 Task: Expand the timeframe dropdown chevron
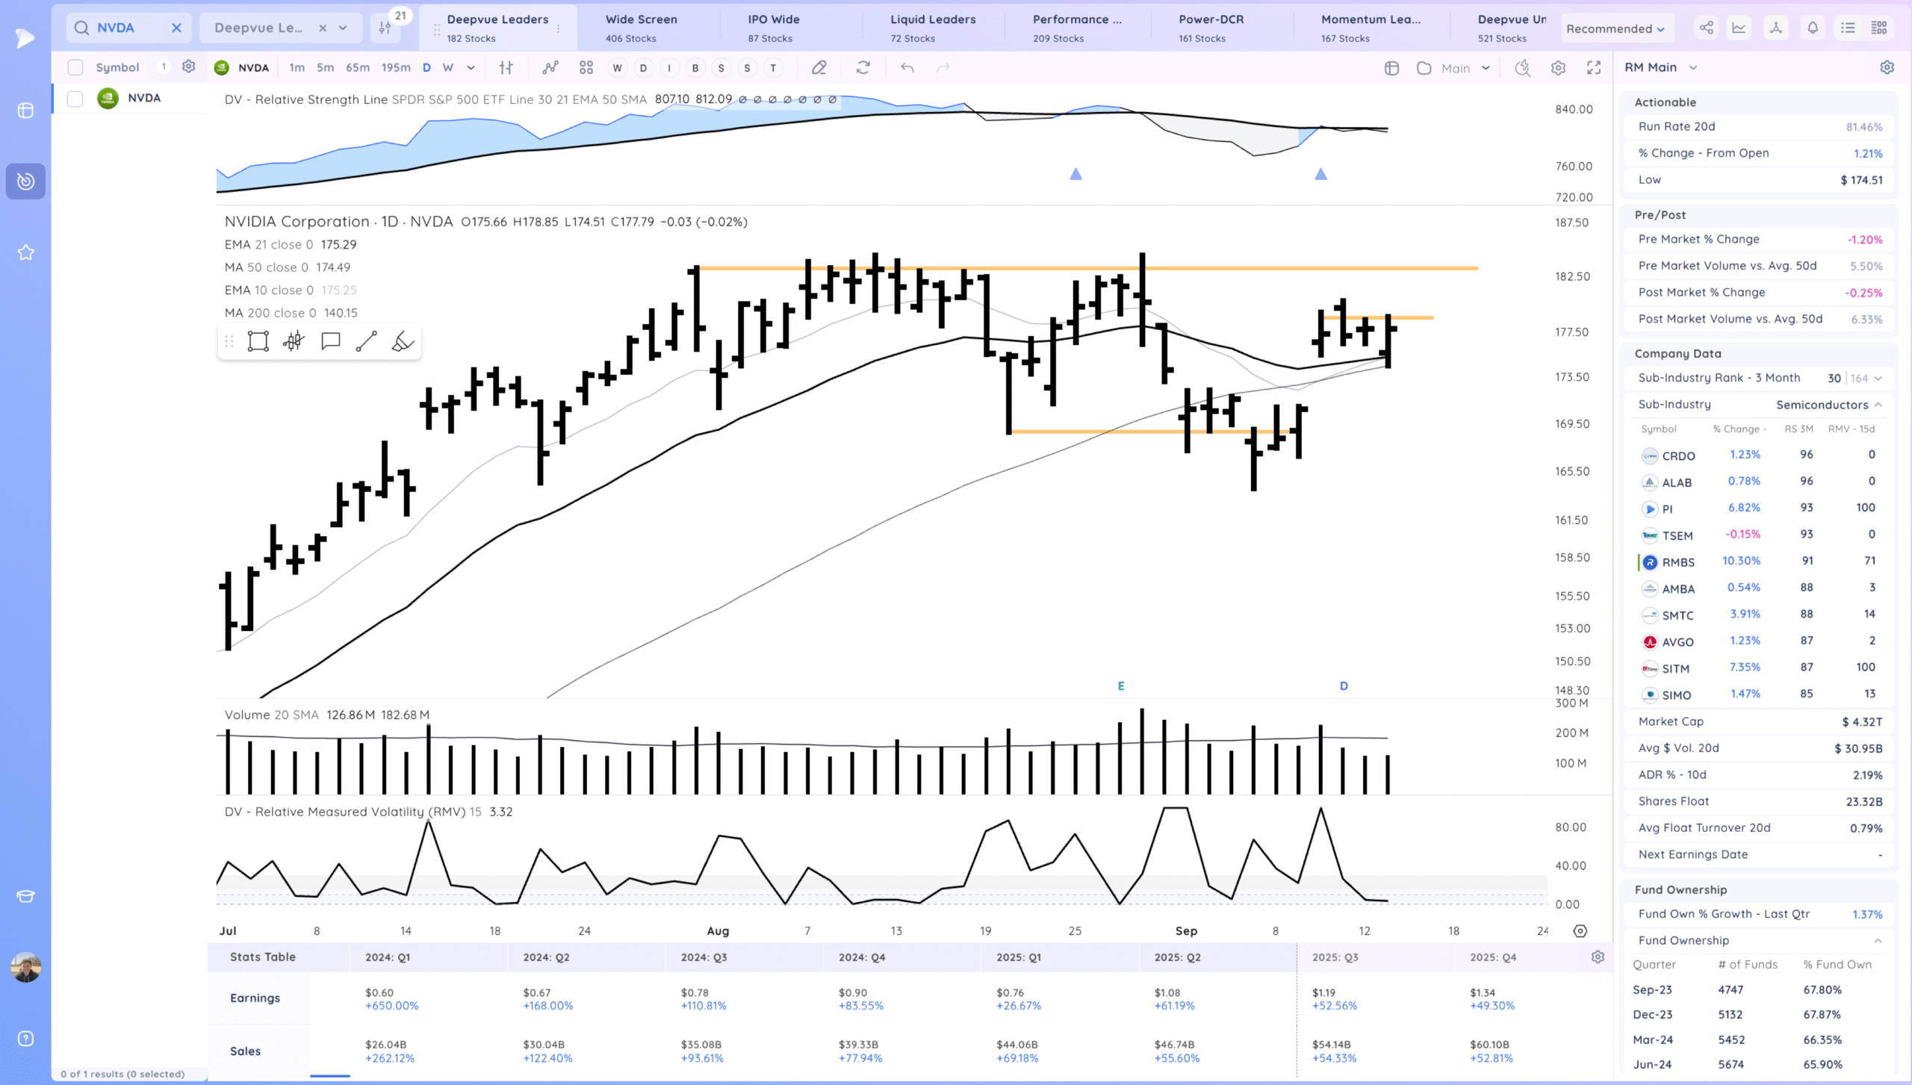471,67
